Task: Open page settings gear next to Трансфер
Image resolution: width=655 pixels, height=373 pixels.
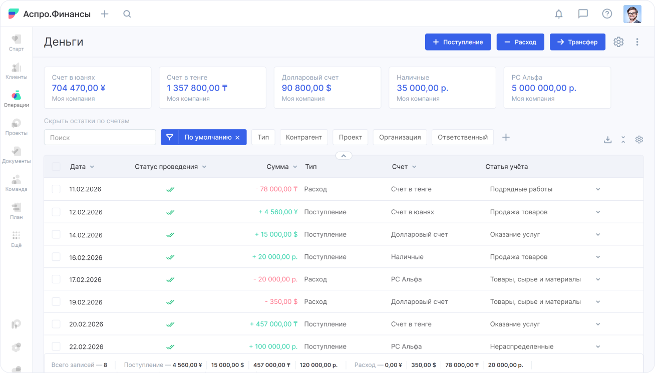Action: coord(618,42)
